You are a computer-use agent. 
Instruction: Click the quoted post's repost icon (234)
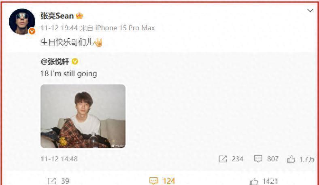(x=223, y=159)
